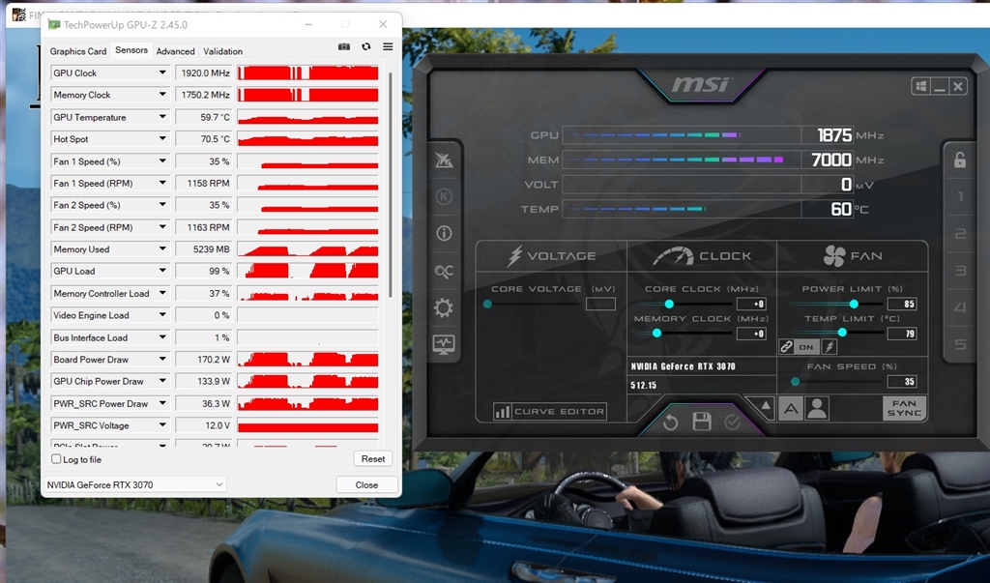Reset Afterburner settings to default

[x=671, y=422]
